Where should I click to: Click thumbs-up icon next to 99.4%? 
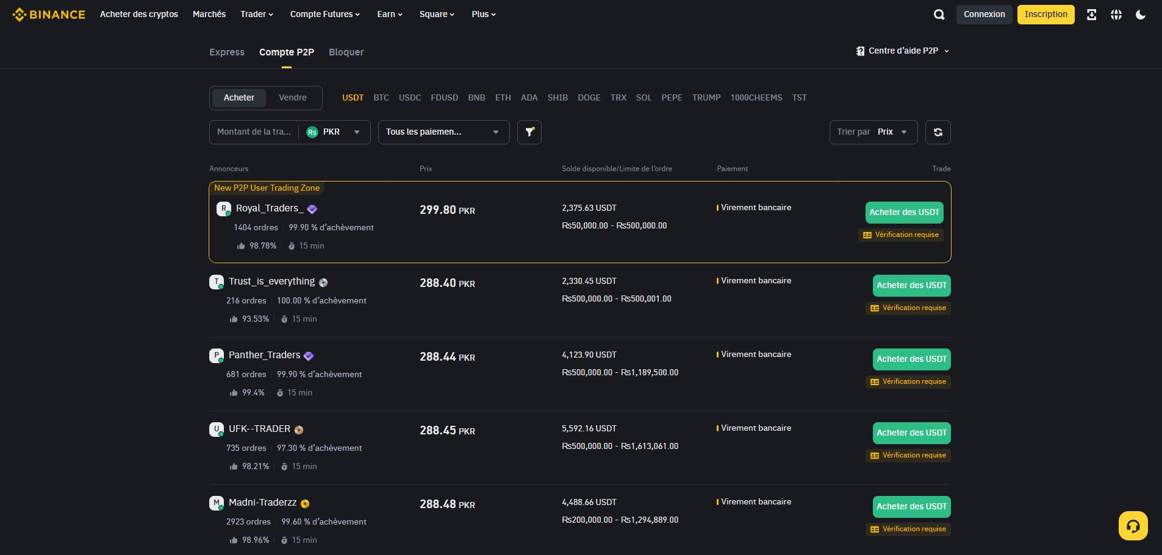(x=234, y=392)
